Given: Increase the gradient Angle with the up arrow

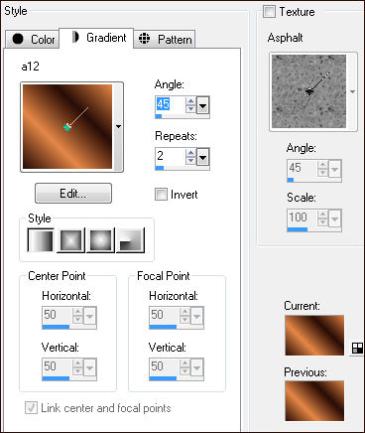Looking at the screenshot, I should coord(190,101).
